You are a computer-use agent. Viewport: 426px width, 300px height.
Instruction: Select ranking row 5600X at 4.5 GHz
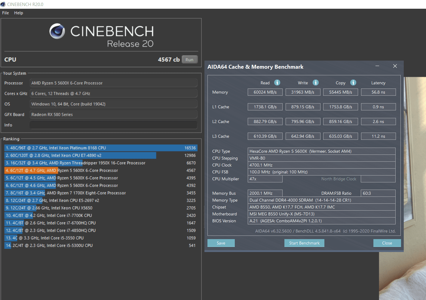[x=101, y=178]
